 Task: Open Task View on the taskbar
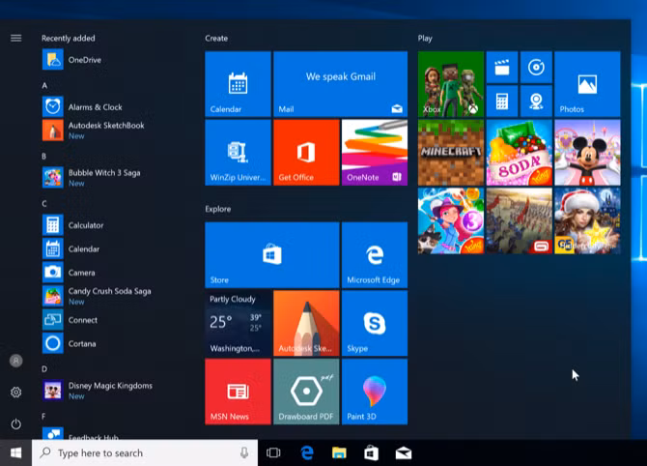[273, 452]
